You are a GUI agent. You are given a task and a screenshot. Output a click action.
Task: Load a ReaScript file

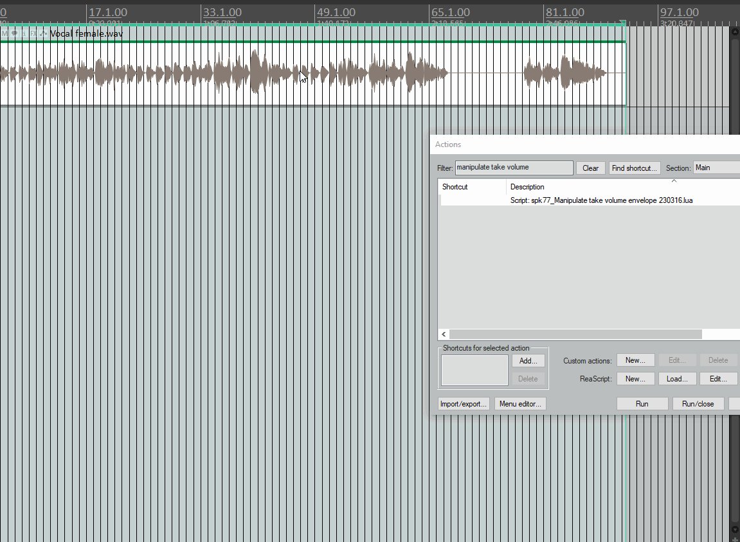677,378
